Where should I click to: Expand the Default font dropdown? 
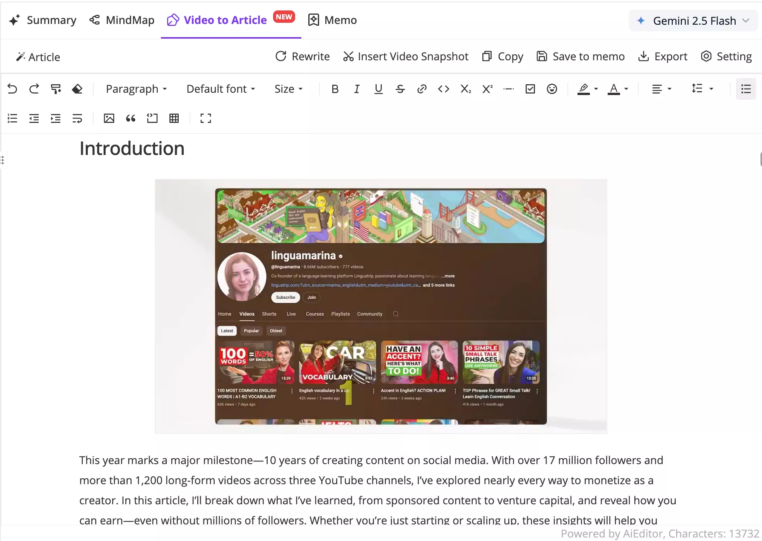click(x=220, y=89)
